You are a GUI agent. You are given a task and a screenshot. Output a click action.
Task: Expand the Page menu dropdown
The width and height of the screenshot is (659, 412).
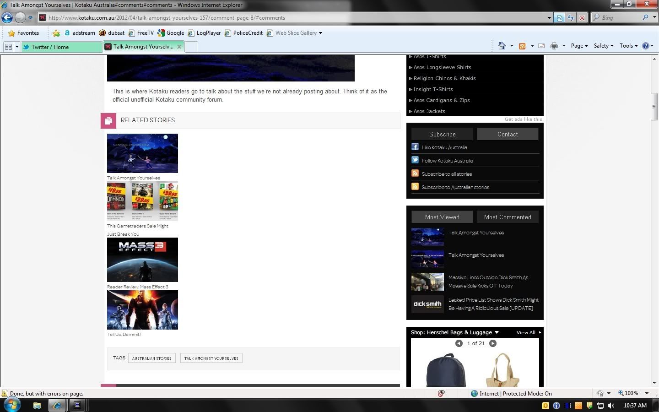point(579,46)
